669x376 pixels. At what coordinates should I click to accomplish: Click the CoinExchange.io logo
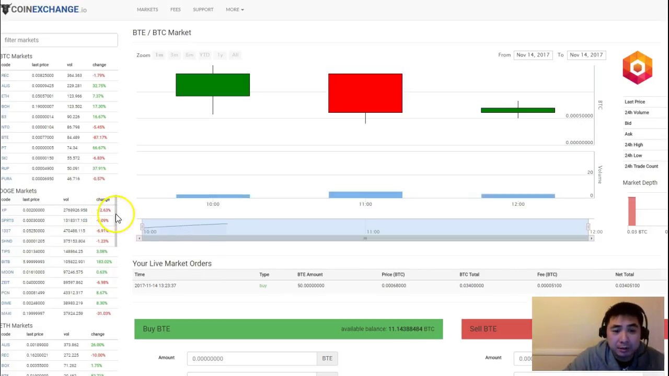click(44, 9)
